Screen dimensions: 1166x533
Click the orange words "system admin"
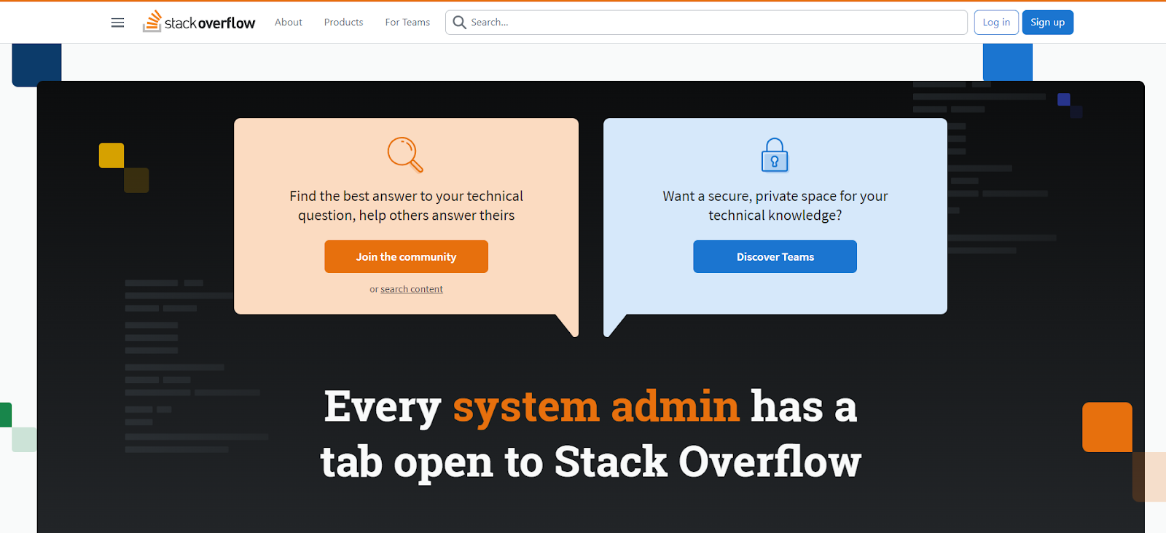(x=596, y=407)
